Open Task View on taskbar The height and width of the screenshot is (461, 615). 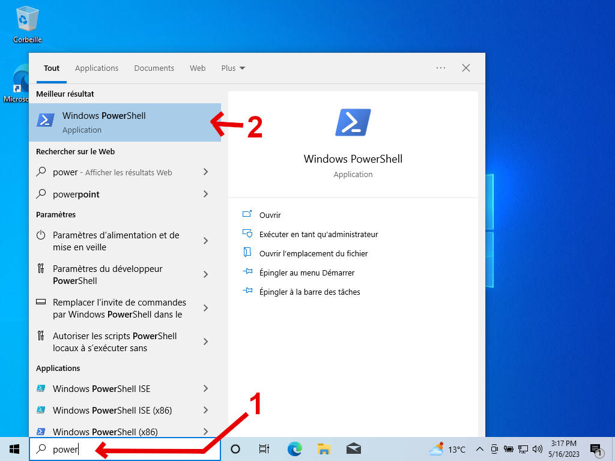264,449
